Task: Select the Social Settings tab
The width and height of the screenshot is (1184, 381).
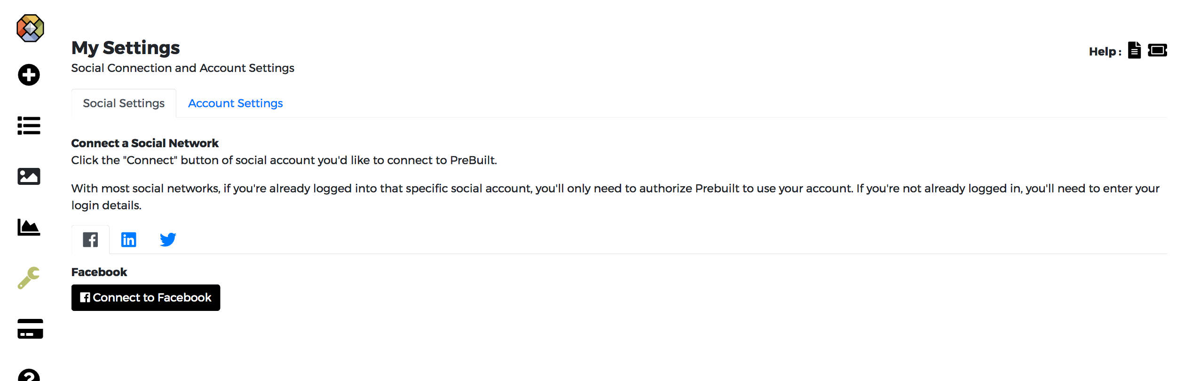Action: [124, 103]
